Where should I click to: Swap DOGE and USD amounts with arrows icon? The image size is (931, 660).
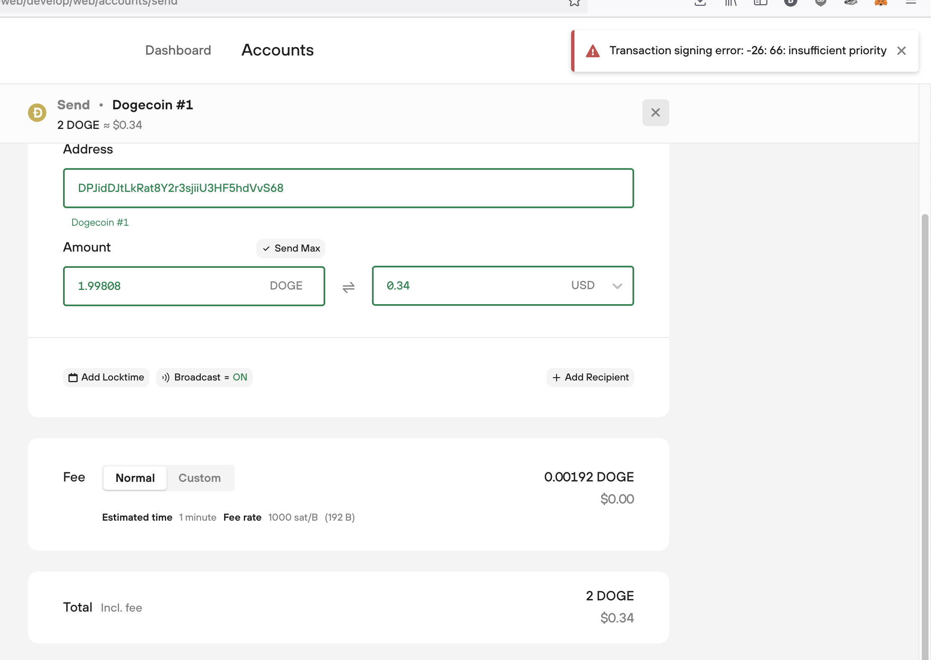(x=349, y=287)
